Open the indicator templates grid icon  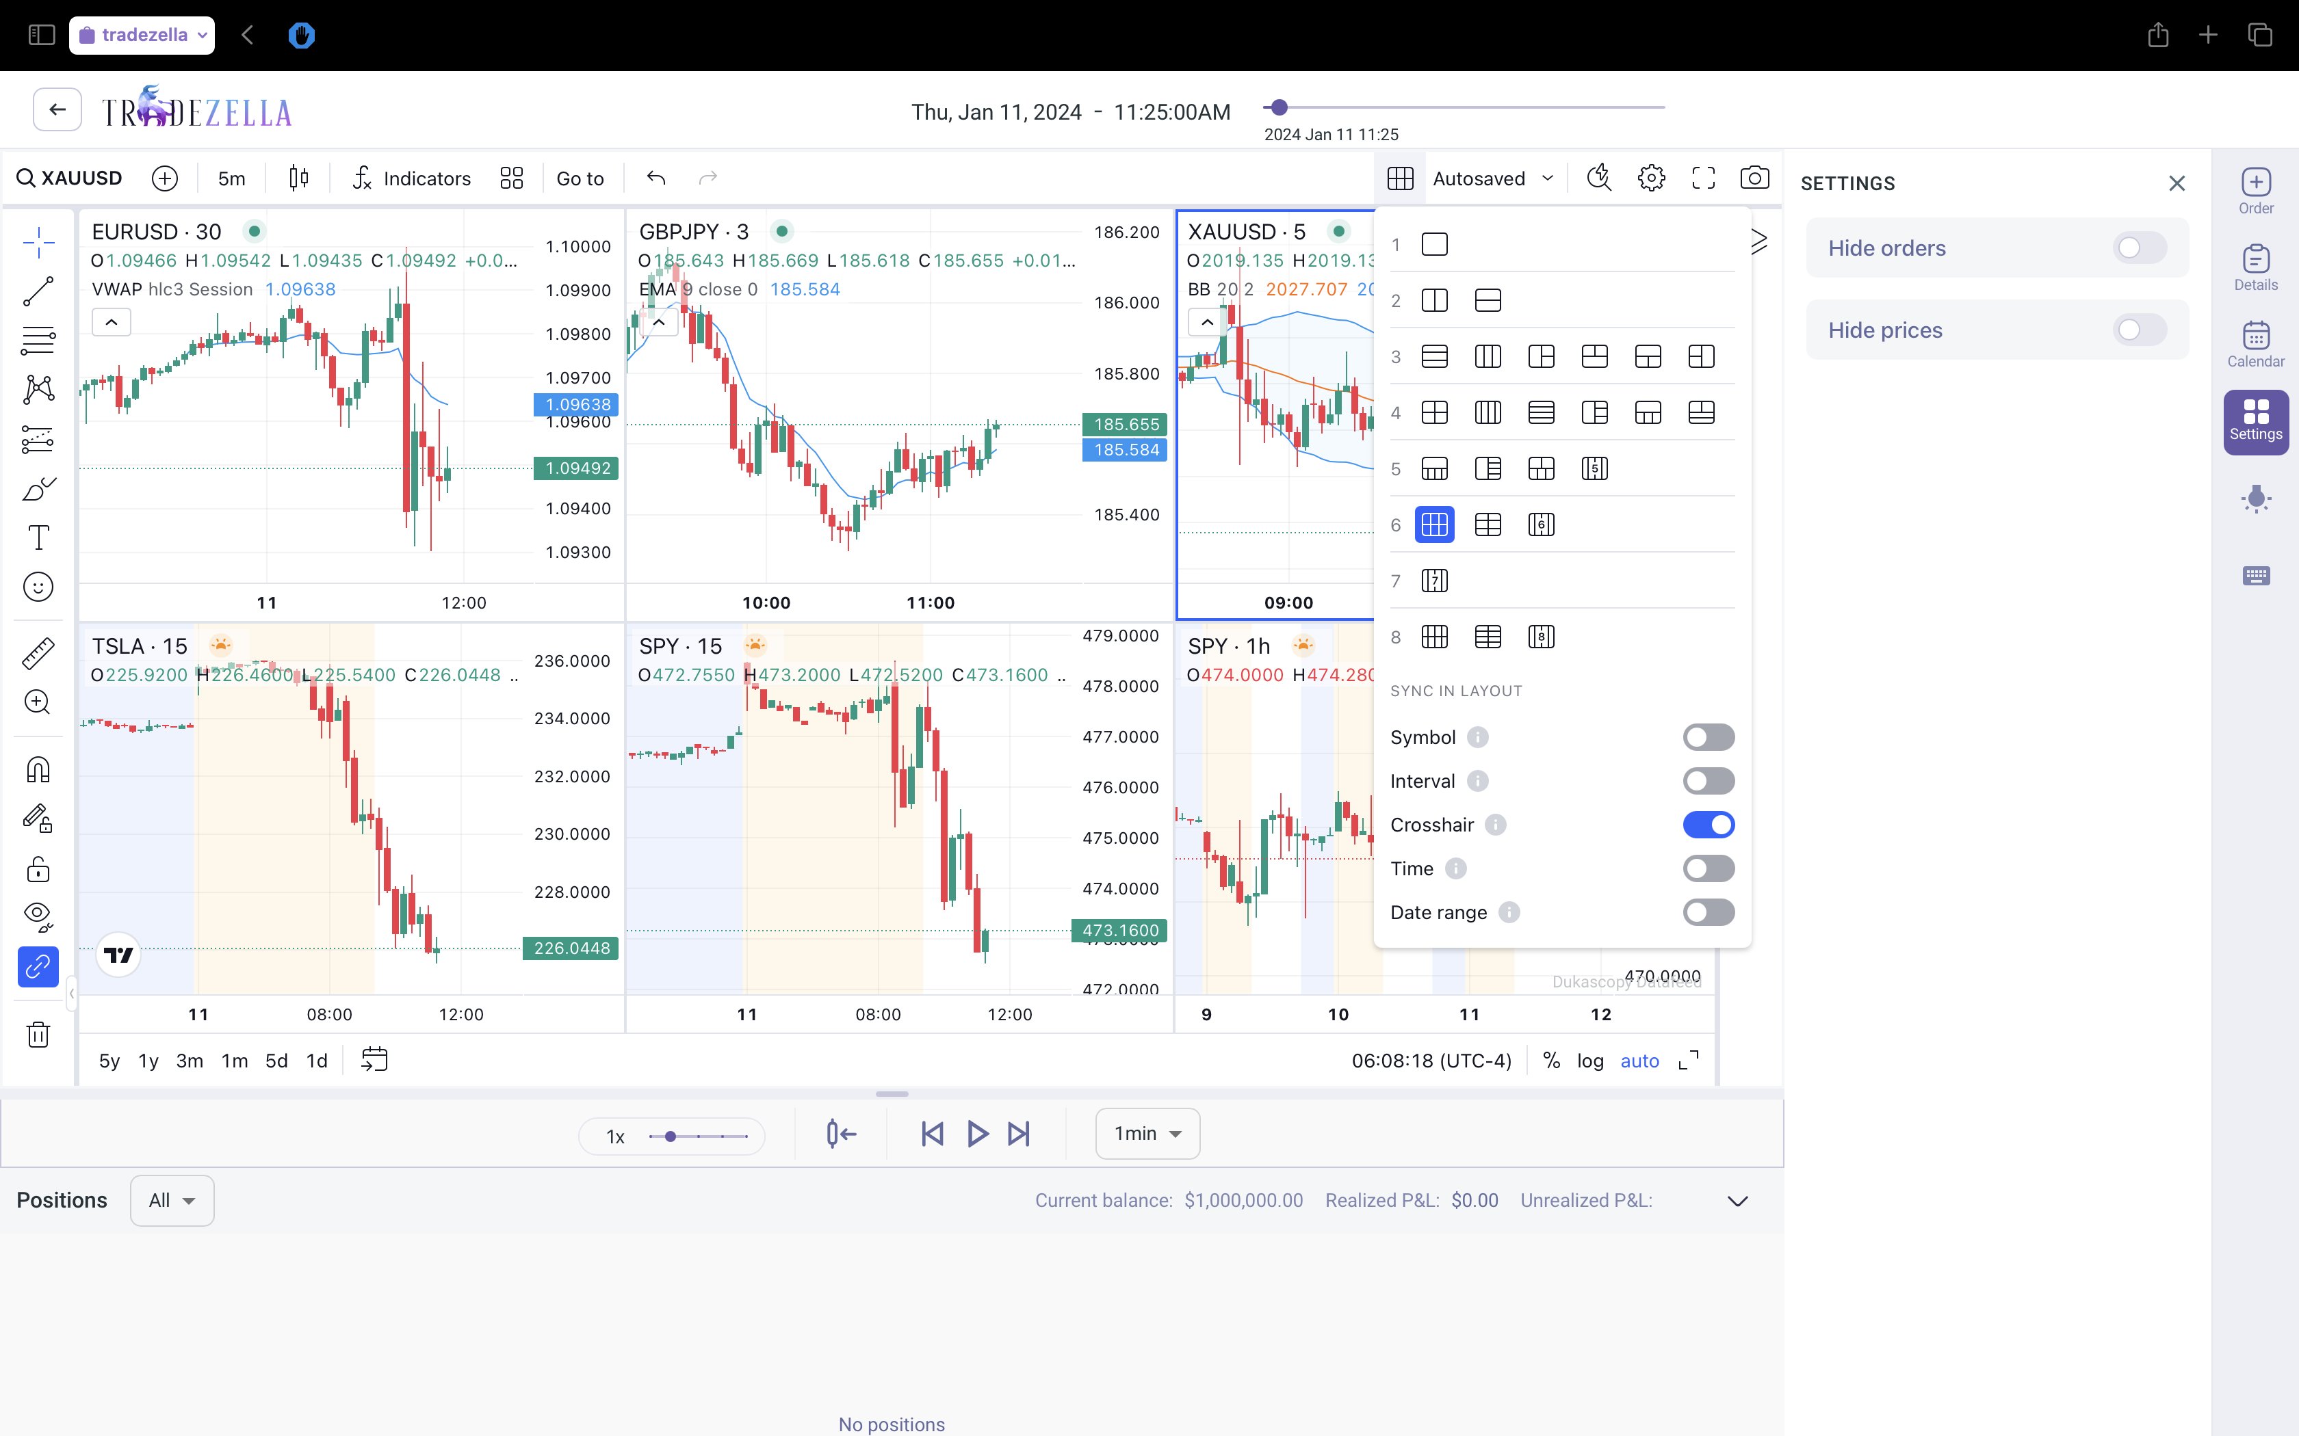click(511, 178)
